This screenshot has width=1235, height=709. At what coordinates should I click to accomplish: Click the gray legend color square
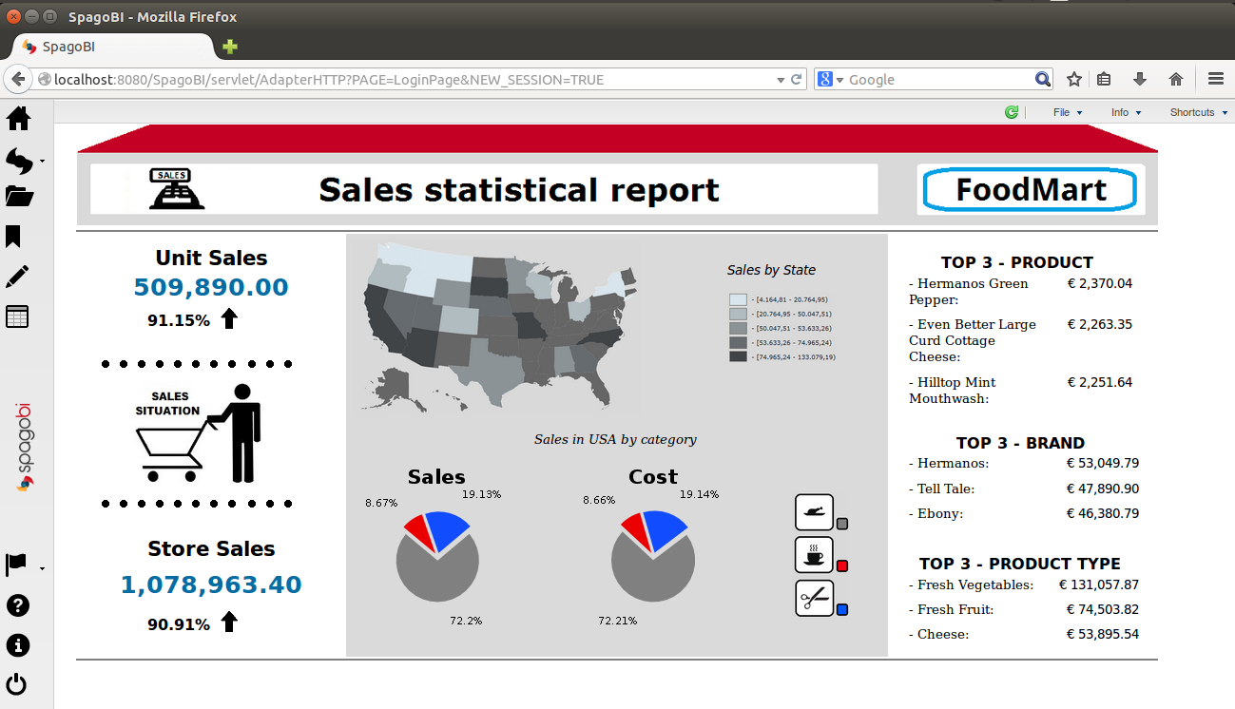click(842, 524)
